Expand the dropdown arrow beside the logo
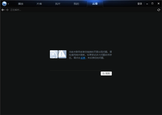This screenshot has height=115, width=162. tap(8, 4)
